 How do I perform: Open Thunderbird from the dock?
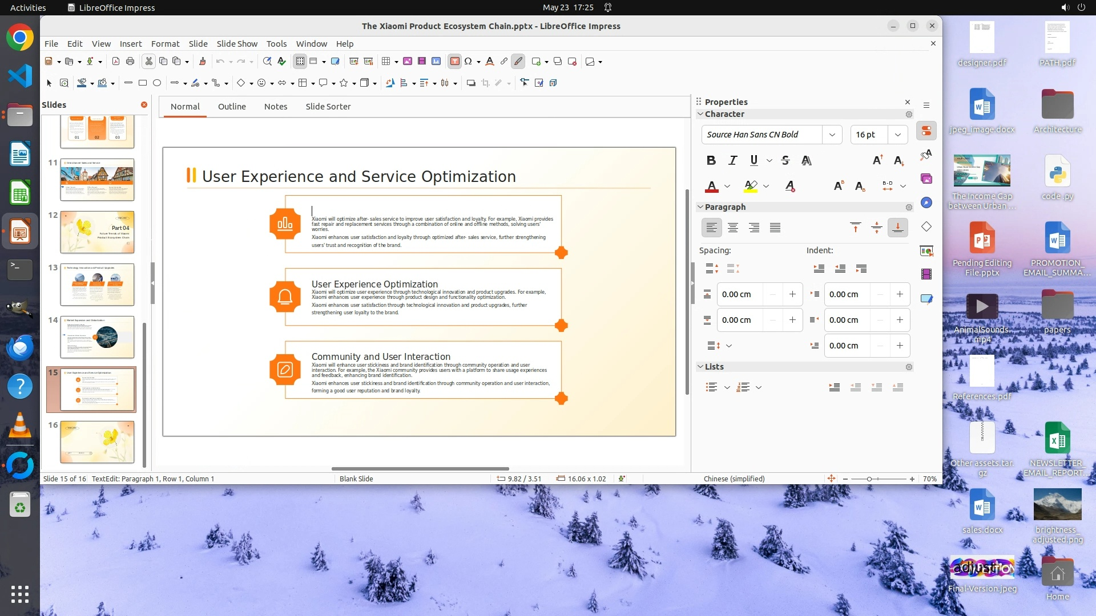[20, 347]
